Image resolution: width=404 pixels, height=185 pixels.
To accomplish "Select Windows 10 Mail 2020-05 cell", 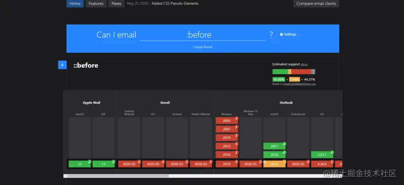I will click(251, 164).
